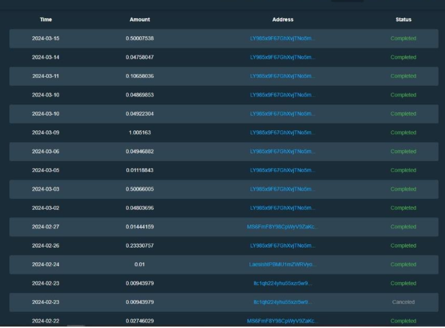Select the amount 0.23330757
This screenshot has width=445, height=328.
pyautogui.click(x=140, y=246)
